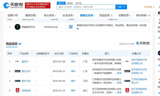Open 江苏林垚建设有限公司 company link

coord(139,81)
